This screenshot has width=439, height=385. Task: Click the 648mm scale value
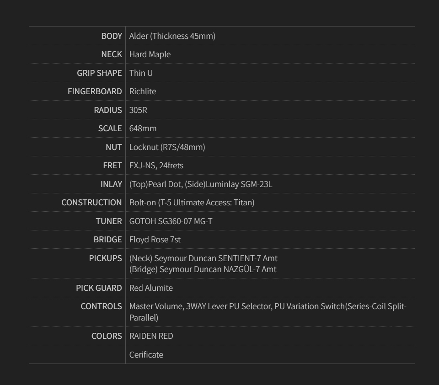coord(143,128)
